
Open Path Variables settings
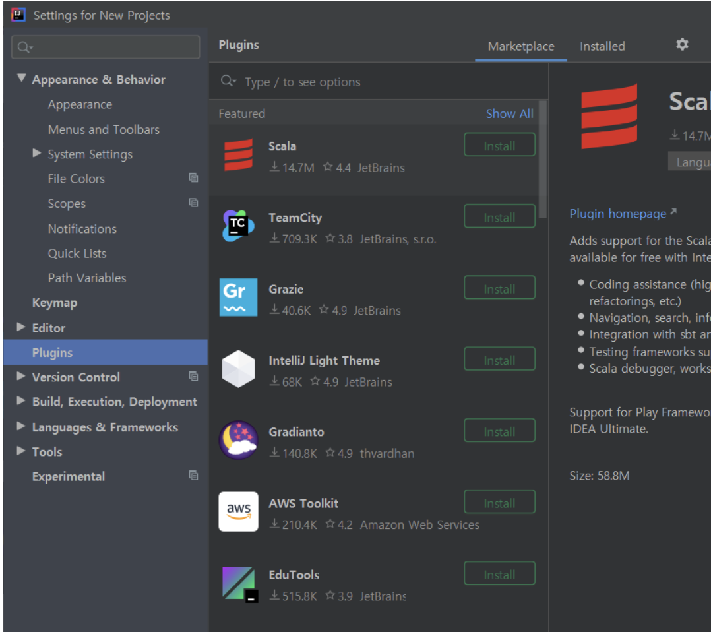point(87,278)
